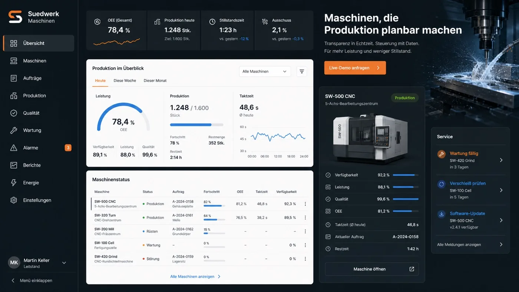
Task: Click the MK user avatar
Action: coord(14,263)
